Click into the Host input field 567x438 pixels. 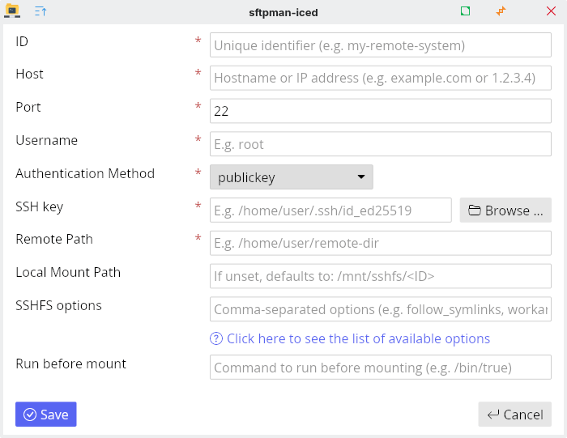tap(380, 79)
